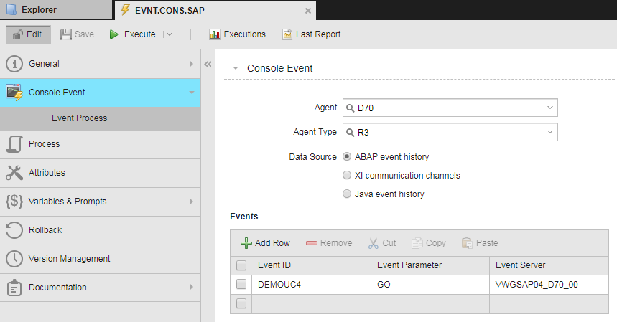Viewport: 617px width, 322px height.
Task: Select ABAP event history radio button
Action: click(348, 156)
